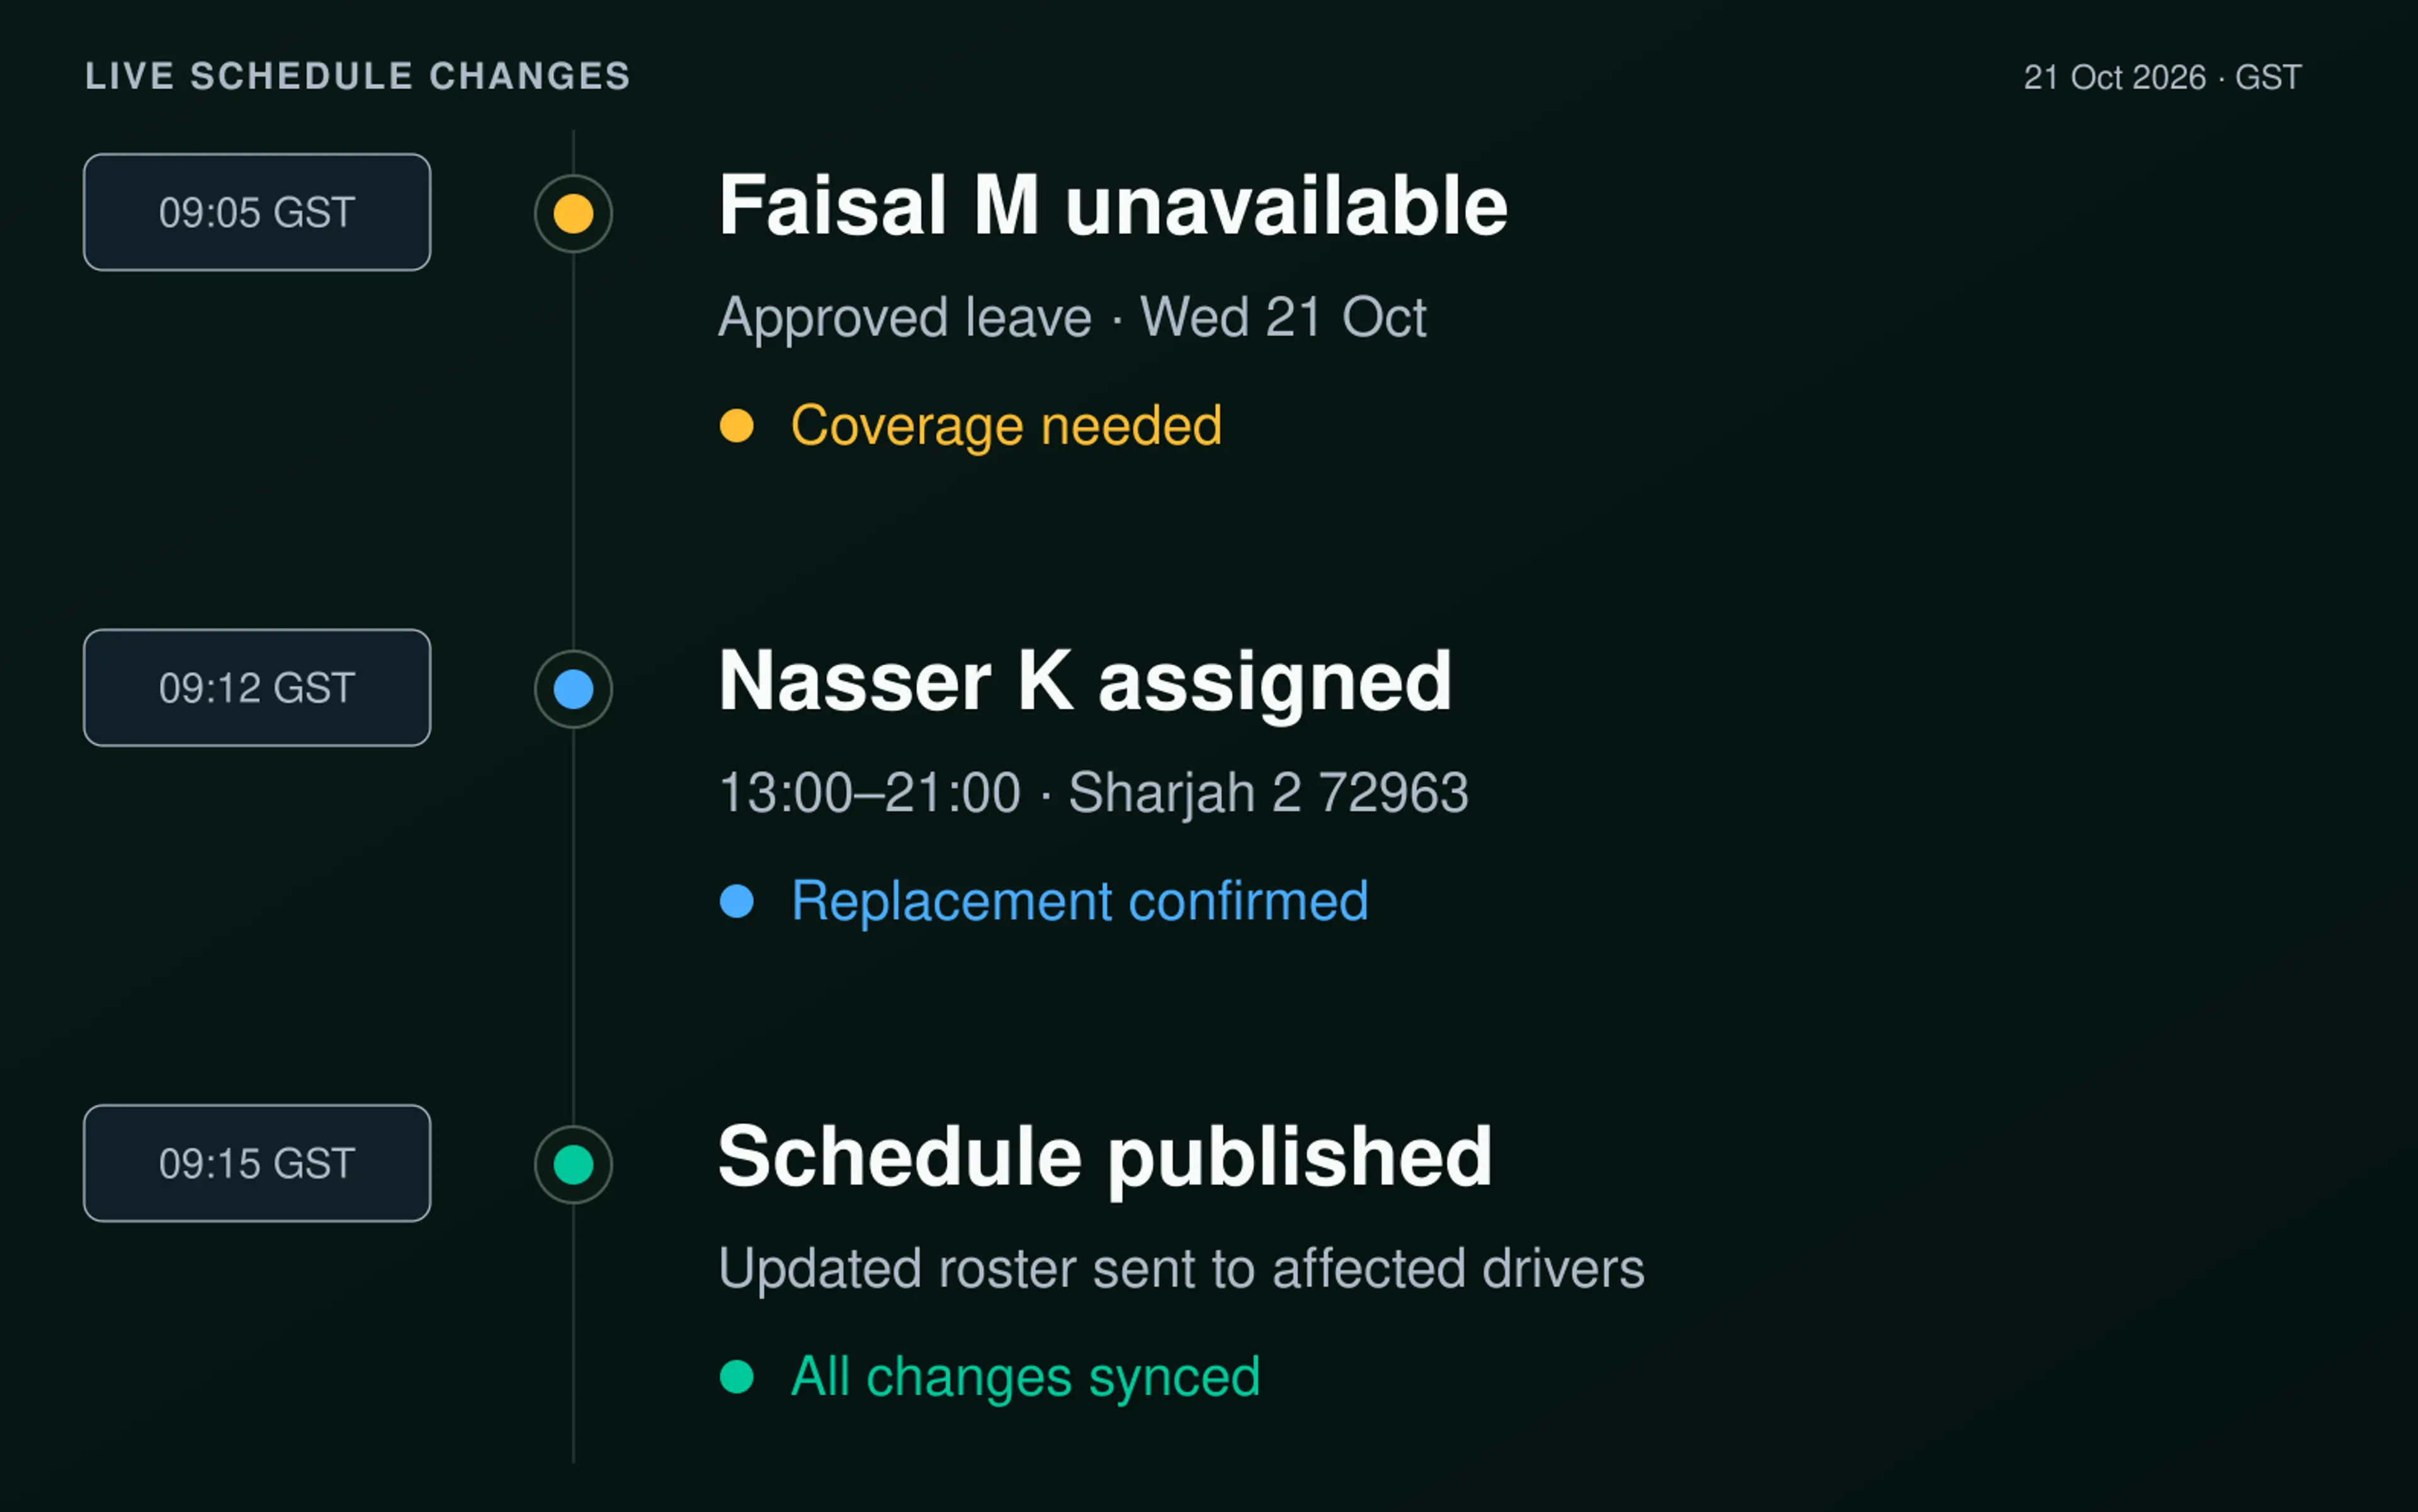The image size is (2418, 1512).
Task: Click the 13:00–21:00 Sharjah 2 shift detail
Action: point(1093,794)
